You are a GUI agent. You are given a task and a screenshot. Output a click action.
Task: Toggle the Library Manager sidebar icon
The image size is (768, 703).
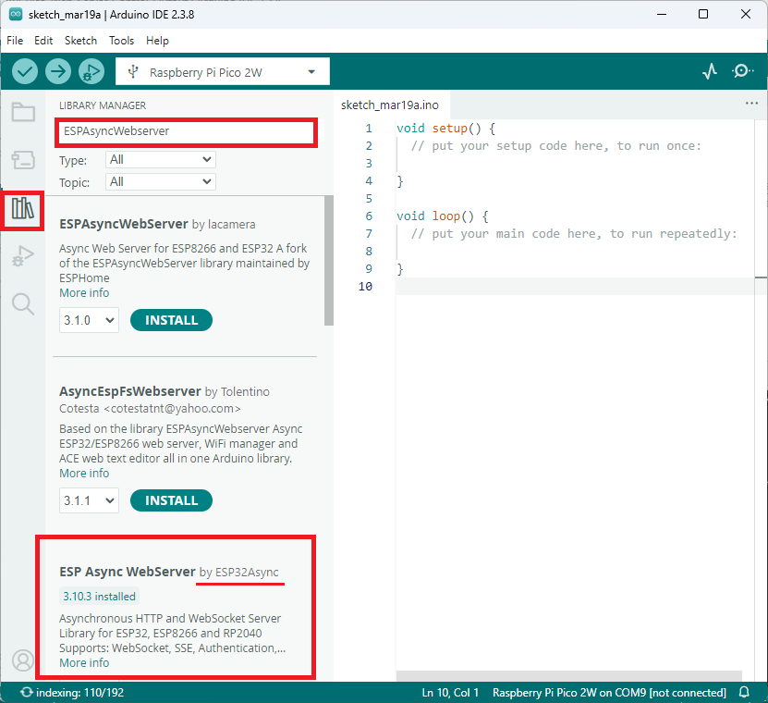23,208
